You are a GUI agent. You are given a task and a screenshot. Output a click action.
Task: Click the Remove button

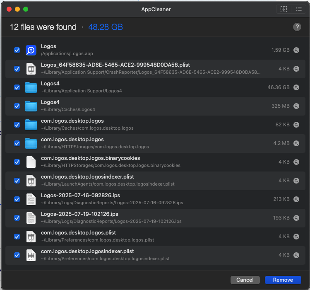[283, 280]
